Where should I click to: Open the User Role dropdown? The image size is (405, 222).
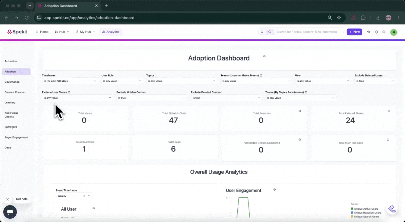pyautogui.click(x=122, y=81)
